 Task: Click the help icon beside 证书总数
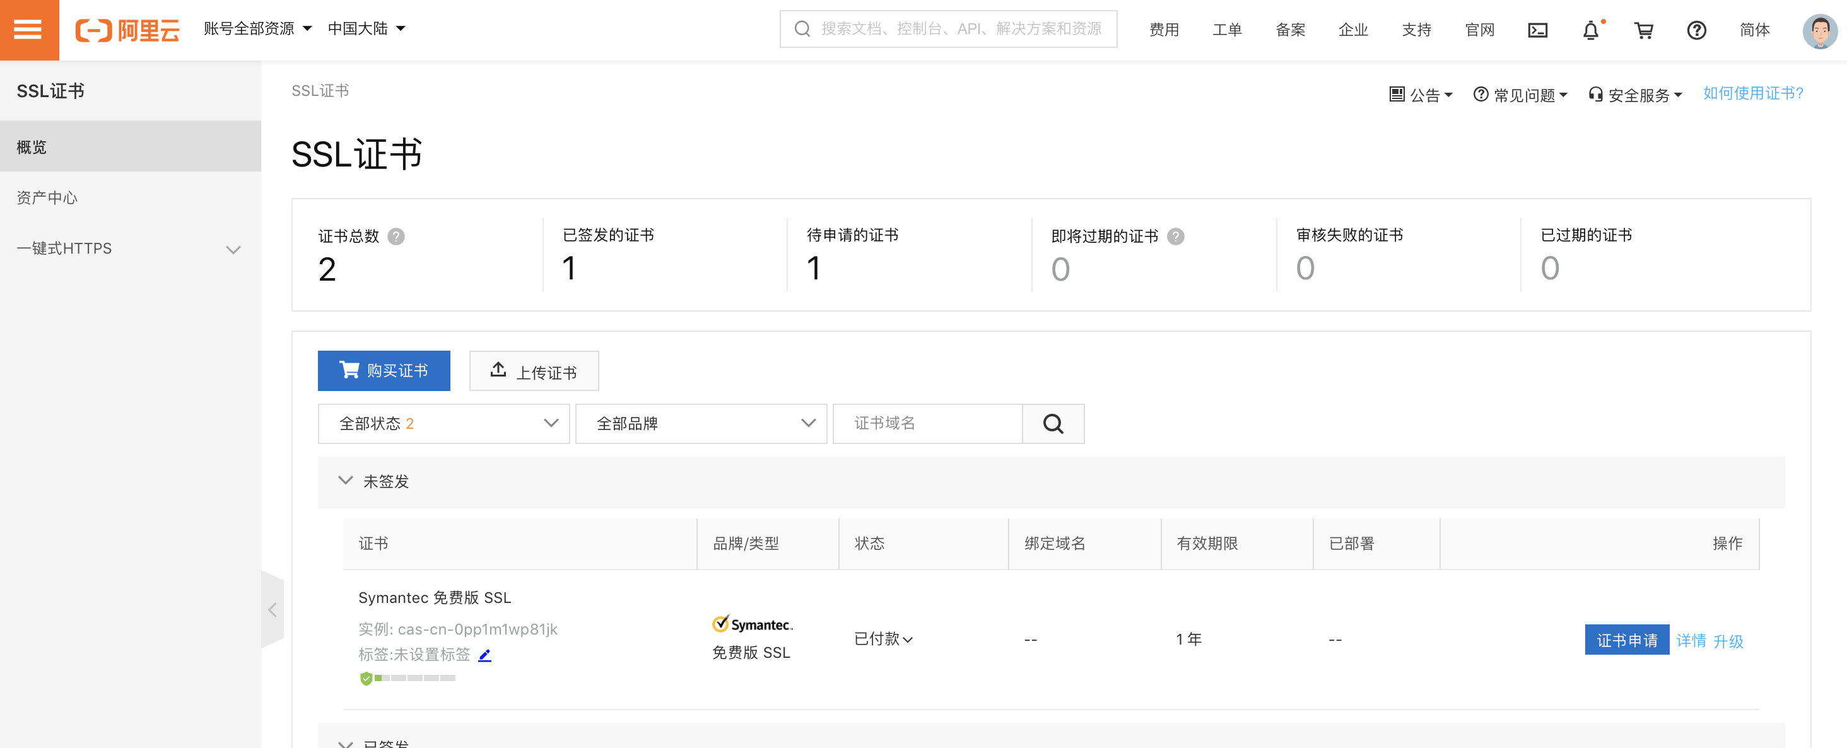coord(396,237)
